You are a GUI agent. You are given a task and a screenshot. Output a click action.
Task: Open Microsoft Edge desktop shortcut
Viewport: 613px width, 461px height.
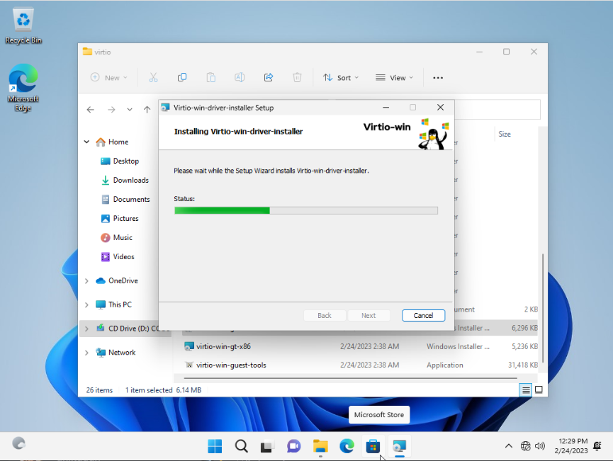23,88
